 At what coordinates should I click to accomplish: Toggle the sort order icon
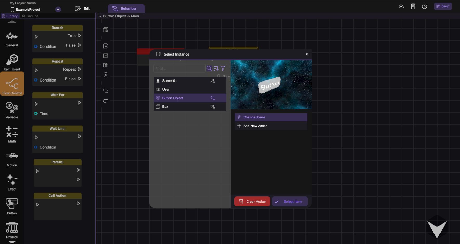click(216, 69)
